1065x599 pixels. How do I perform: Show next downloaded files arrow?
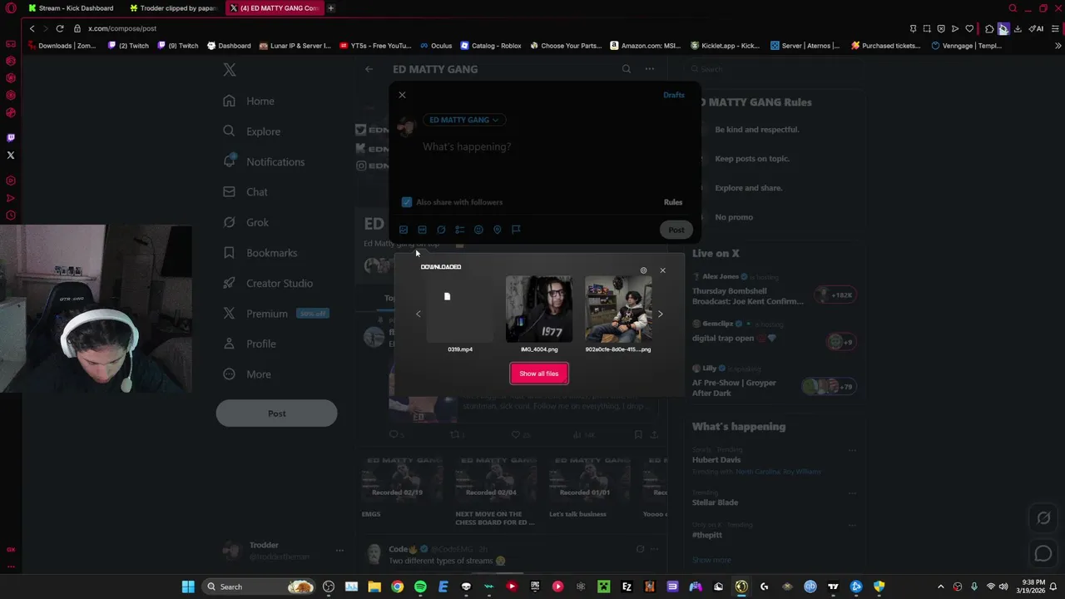(x=661, y=314)
